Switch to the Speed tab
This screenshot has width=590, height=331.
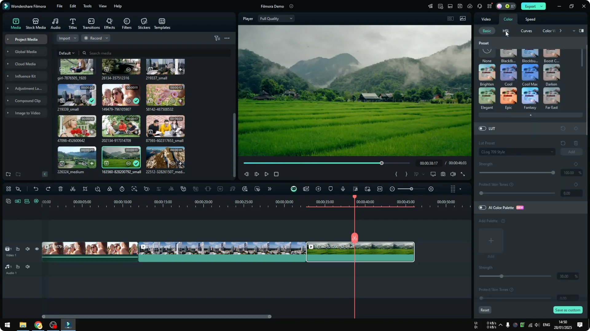tap(530, 19)
